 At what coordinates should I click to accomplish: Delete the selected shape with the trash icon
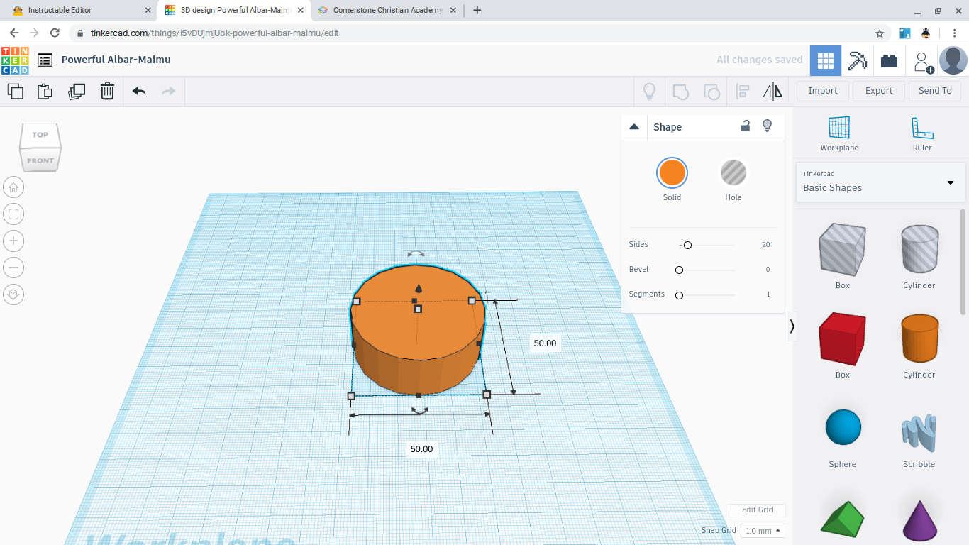tap(107, 91)
